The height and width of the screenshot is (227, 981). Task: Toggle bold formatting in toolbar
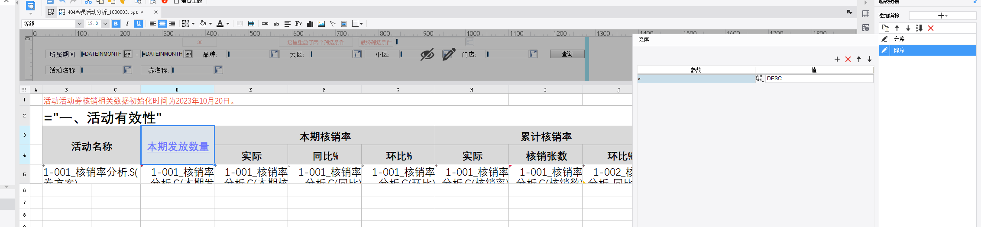116,24
